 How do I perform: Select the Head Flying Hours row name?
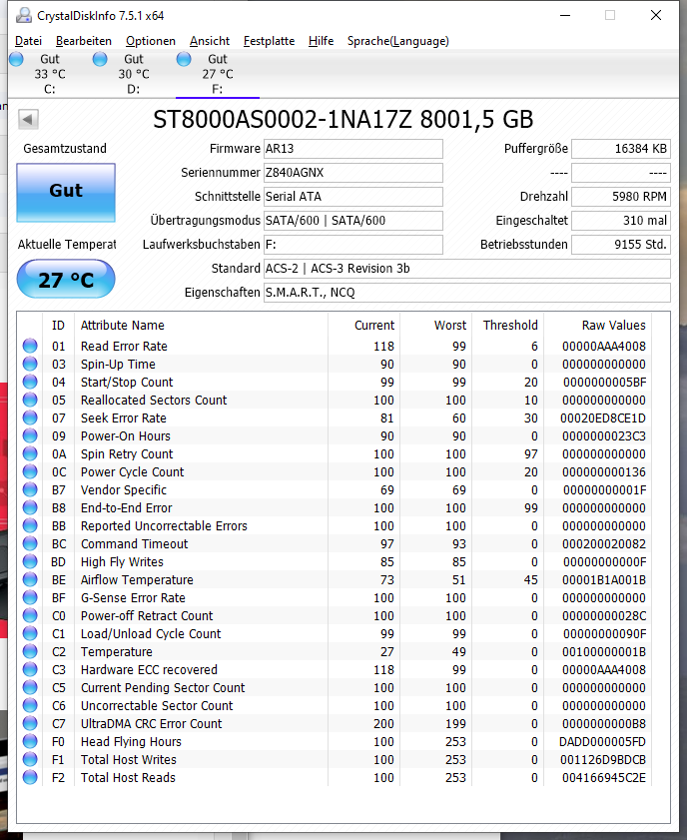tap(131, 741)
